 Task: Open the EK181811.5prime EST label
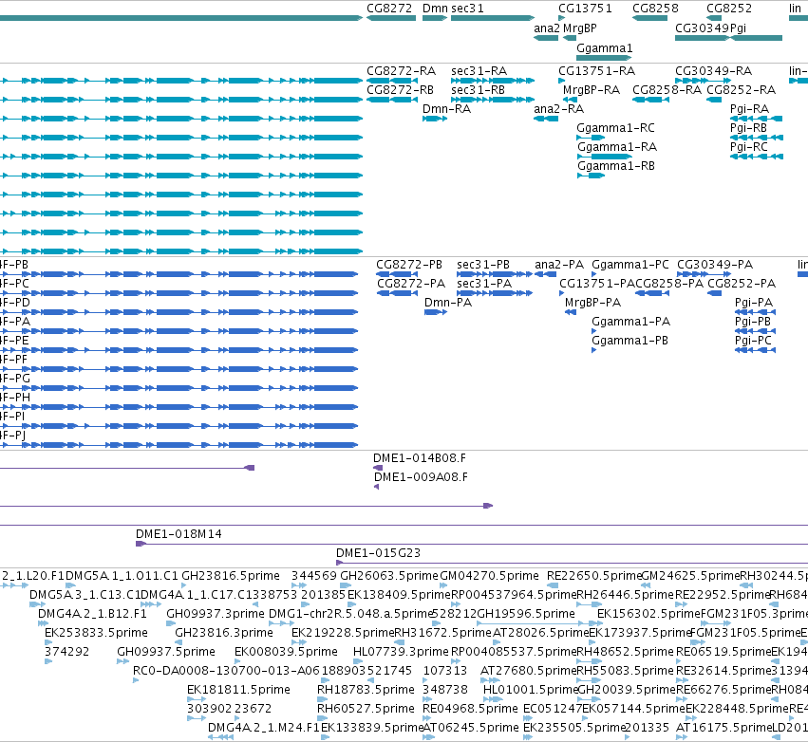click(x=238, y=690)
